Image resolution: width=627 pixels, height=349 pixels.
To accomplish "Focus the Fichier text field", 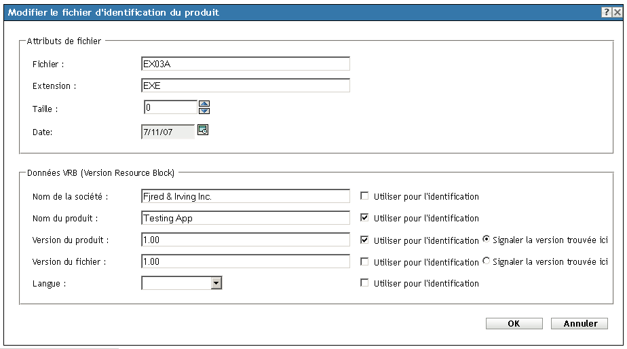I will pyautogui.click(x=245, y=64).
